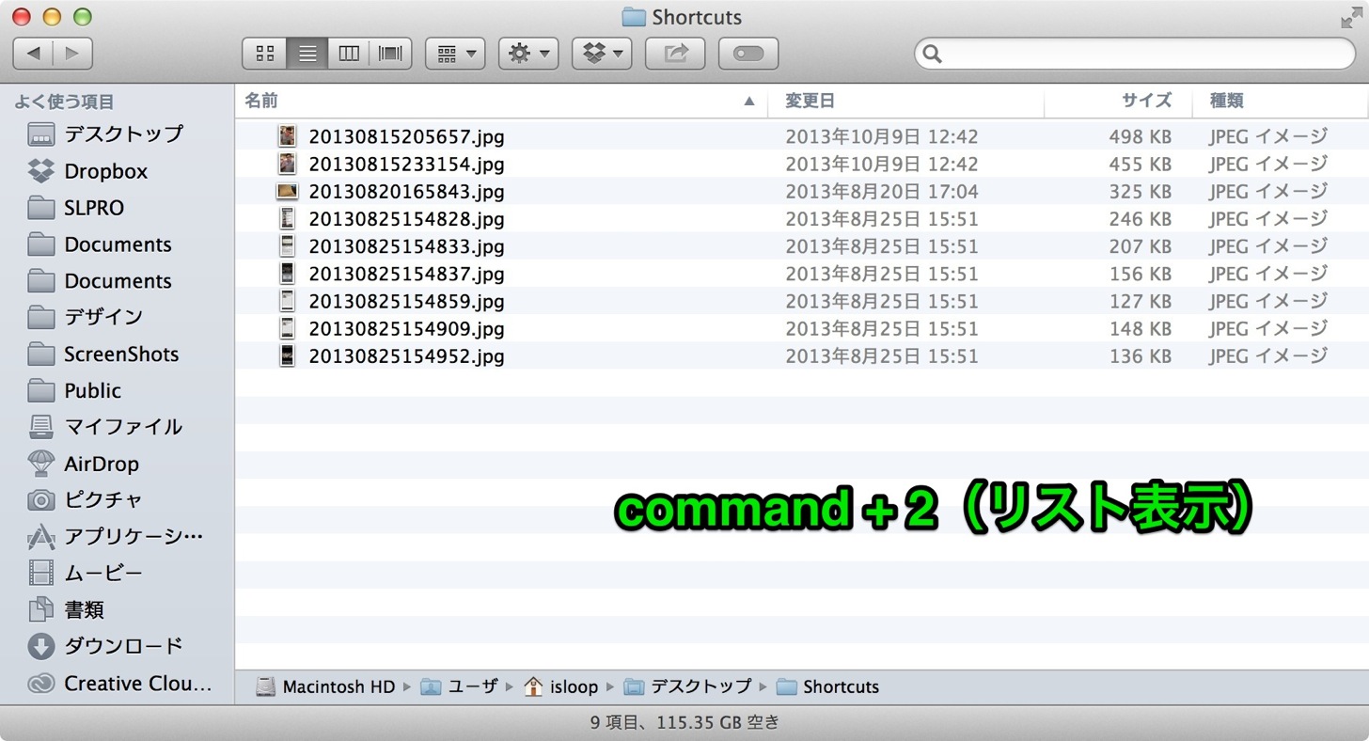Screen dimensions: 1369x741
Task: Reverse sort order with the 名前 arrow
Action: pyautogui.click(x=749, y=101)
